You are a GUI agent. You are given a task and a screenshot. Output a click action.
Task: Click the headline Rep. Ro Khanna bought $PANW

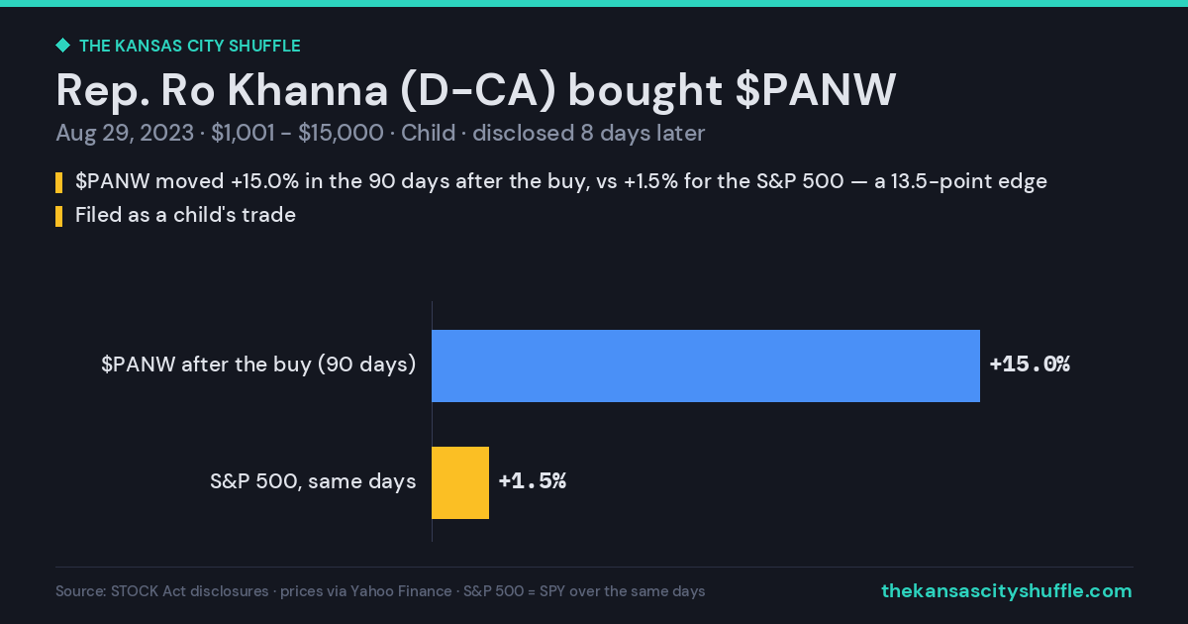click(476, 90)
